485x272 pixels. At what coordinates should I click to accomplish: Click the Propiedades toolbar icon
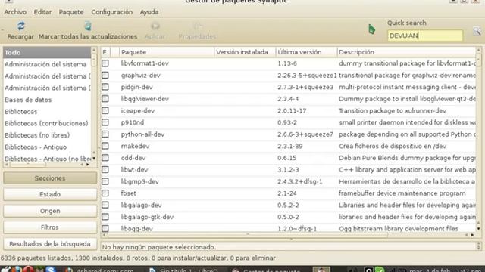pyautogui.click(x=198, y=26)
